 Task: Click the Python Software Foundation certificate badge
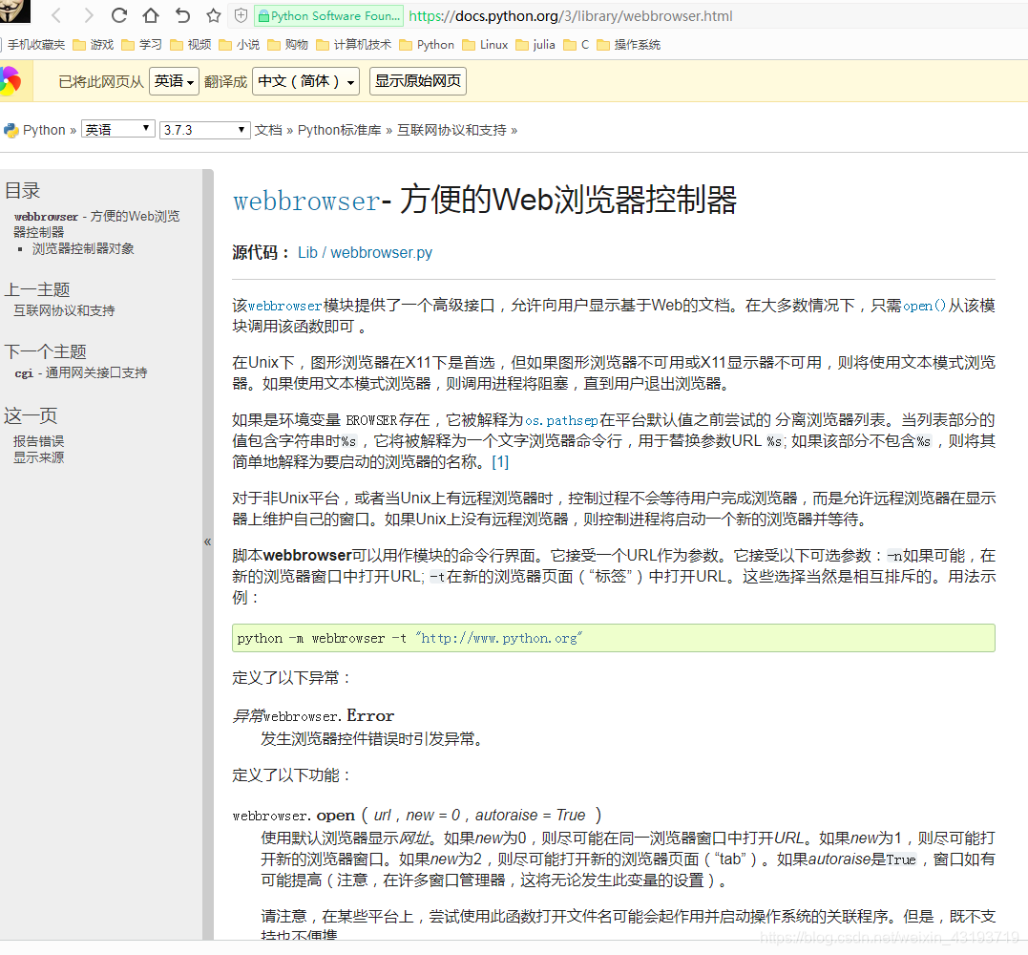pyautogui.click(x=328, y=15)
